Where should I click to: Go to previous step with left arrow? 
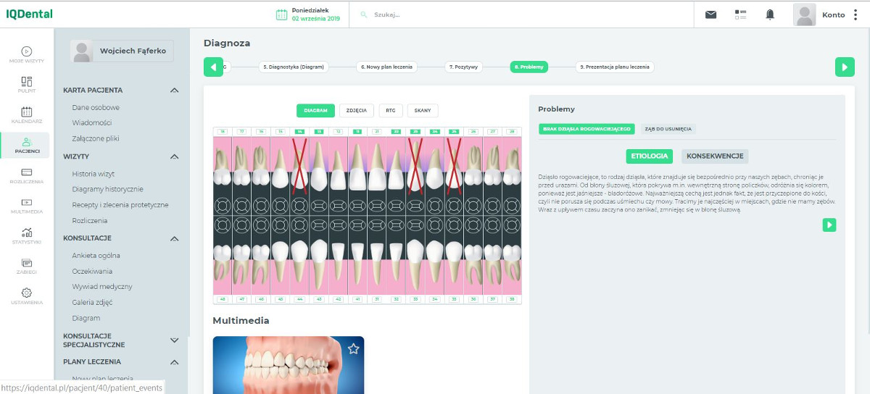point(213,67)
